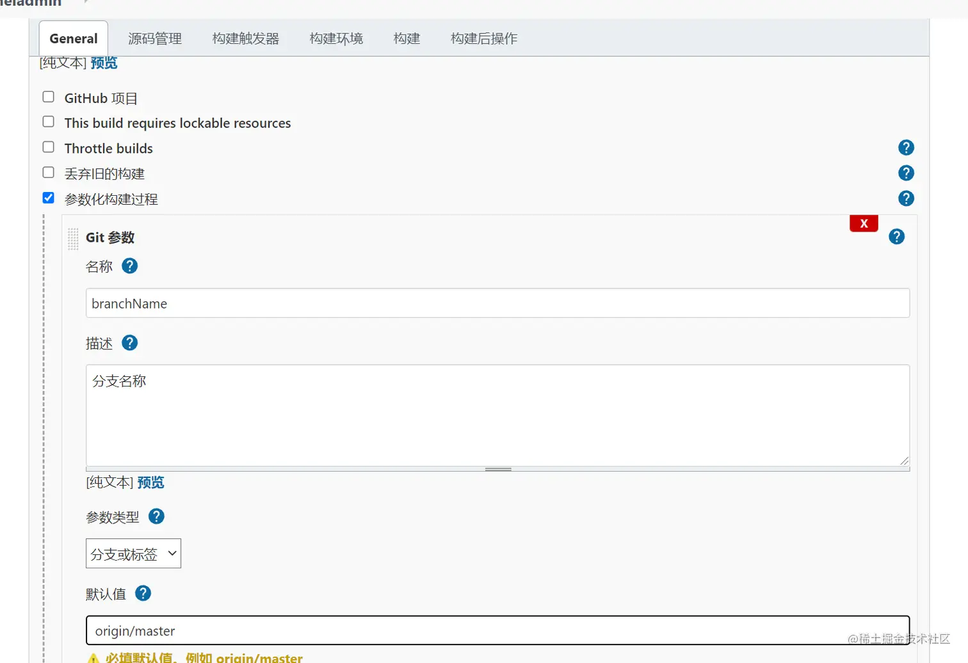Grab the description textarea resize bar
The width and height of the screenshot is (968, 663).
pos(497,469)
